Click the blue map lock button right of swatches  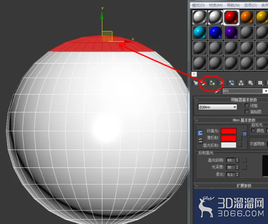244,134
